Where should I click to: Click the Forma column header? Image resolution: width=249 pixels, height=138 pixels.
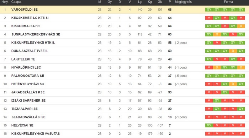(x=228, y=2)
